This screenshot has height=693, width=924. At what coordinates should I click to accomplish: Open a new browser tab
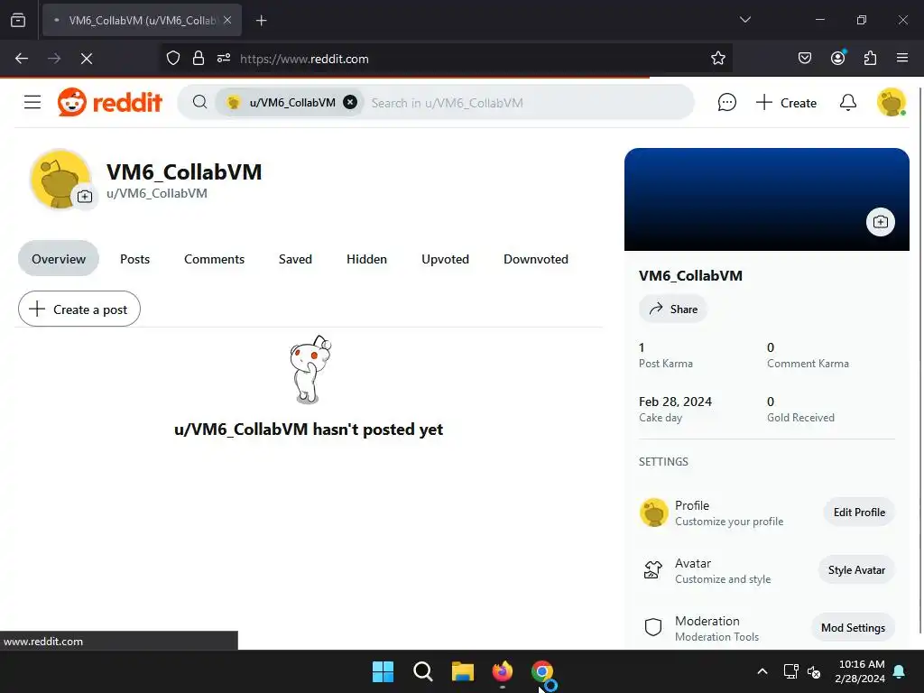coord(261,21)
